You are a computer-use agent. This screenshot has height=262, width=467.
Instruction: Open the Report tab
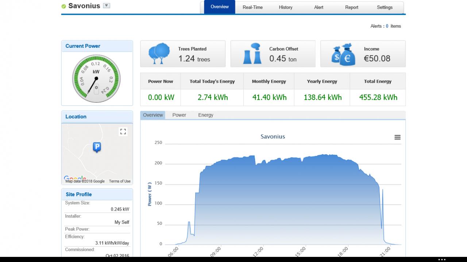point(352,7)
